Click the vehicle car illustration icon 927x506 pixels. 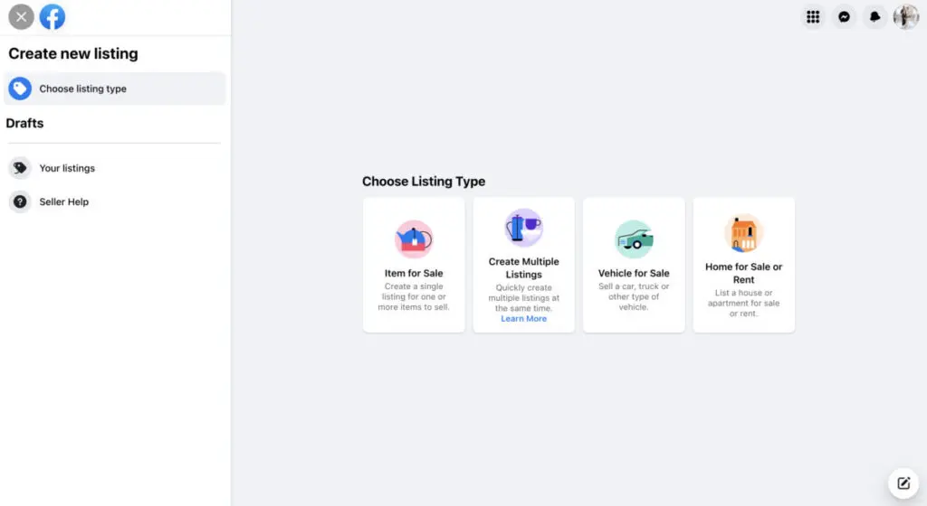pos(634,239)
